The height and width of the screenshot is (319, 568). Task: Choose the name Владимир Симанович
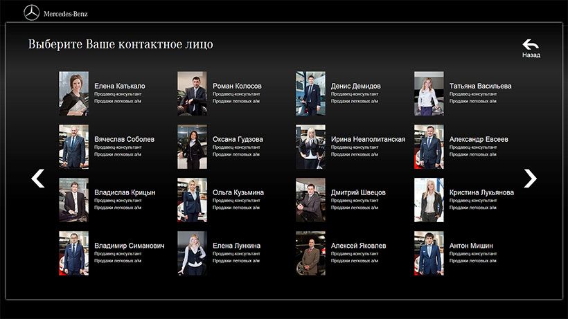pos(129,246)
